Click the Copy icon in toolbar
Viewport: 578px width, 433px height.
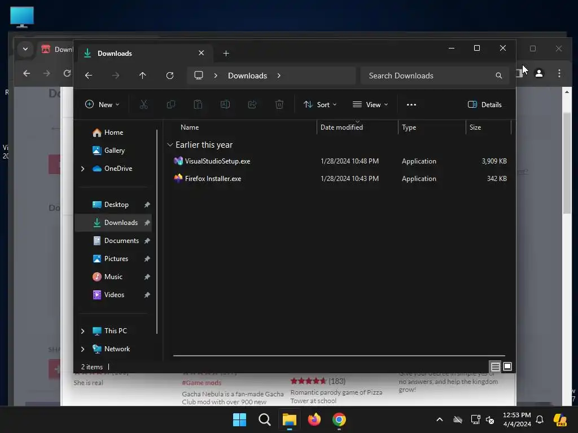pyautogui.click(x=170, y=104)
